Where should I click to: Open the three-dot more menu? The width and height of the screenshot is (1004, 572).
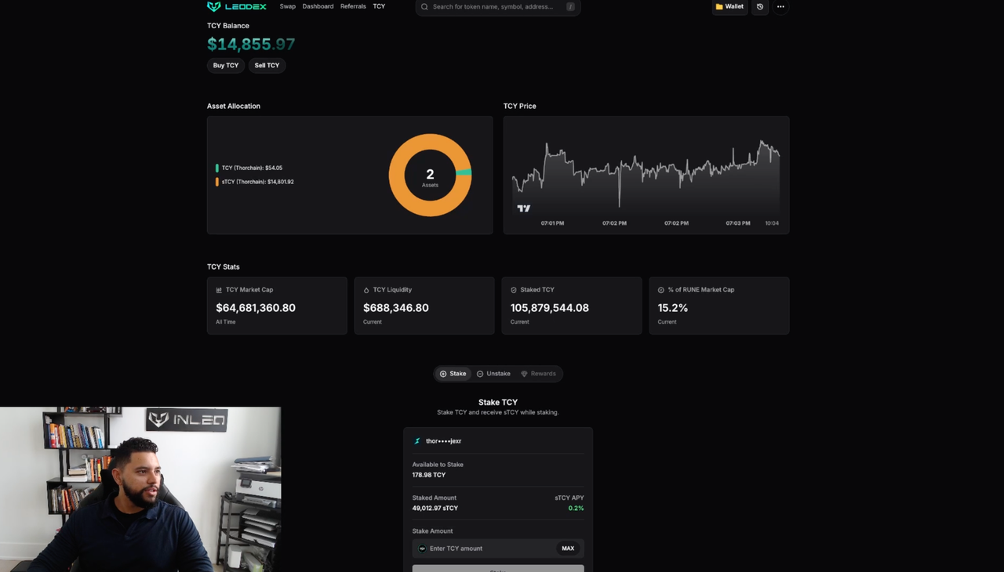[x=780, y=6]
